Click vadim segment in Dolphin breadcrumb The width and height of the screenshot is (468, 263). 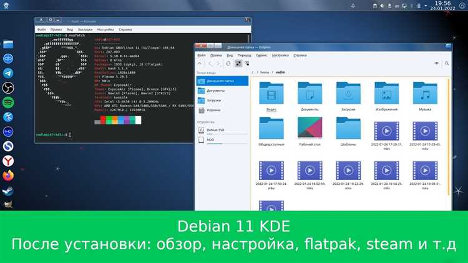(280, 72)
